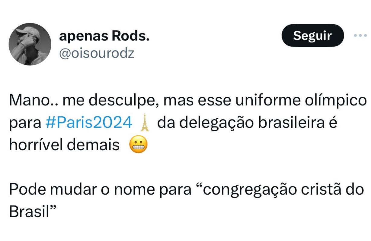Click the display name "apenas Rods."
371x241 pixels.
[104, 37]
